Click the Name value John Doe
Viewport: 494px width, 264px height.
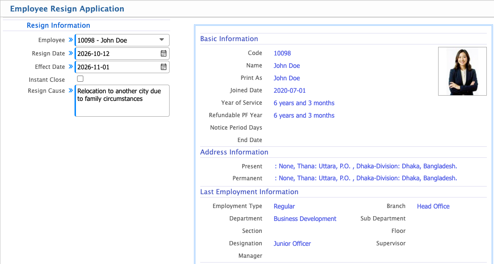click(x=287, y=66)
